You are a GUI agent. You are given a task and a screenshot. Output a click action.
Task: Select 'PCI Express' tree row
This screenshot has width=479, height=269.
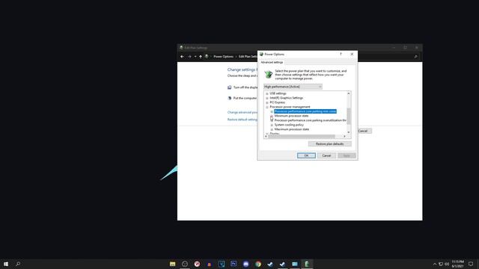coord(278,102)
